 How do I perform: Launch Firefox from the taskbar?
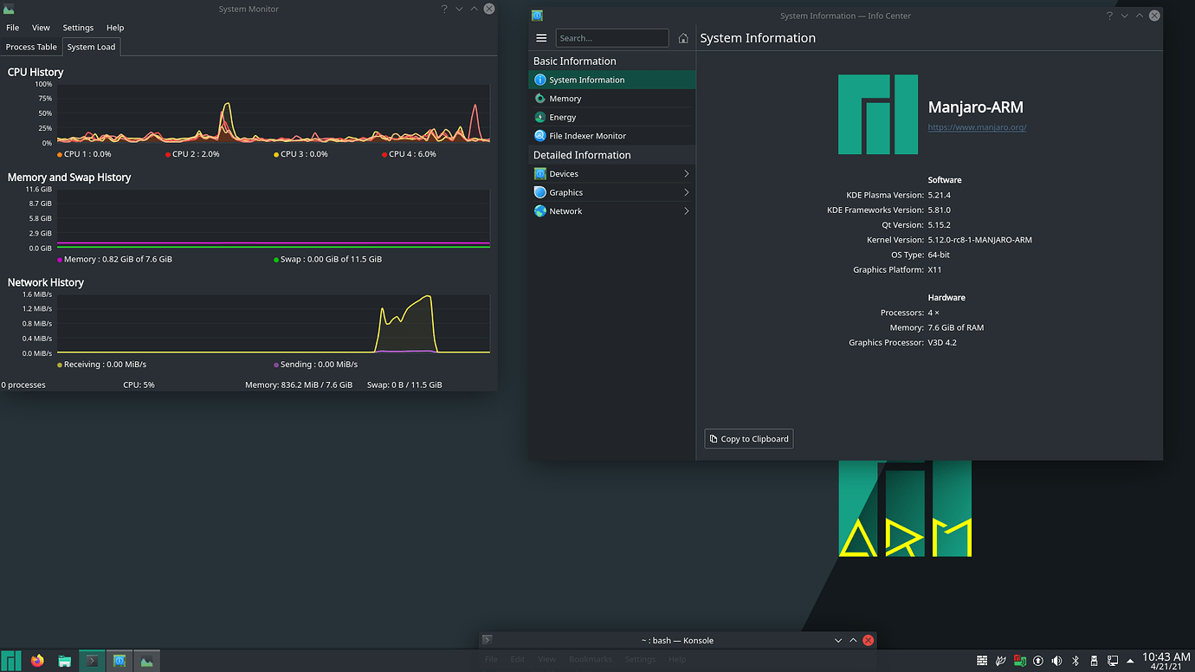click(x=36, y=660)
